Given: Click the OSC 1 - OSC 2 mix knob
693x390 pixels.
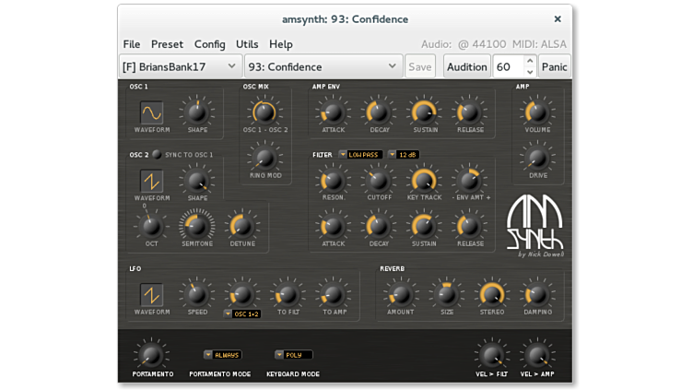Looking at the screenshot, I should (264, 112).
